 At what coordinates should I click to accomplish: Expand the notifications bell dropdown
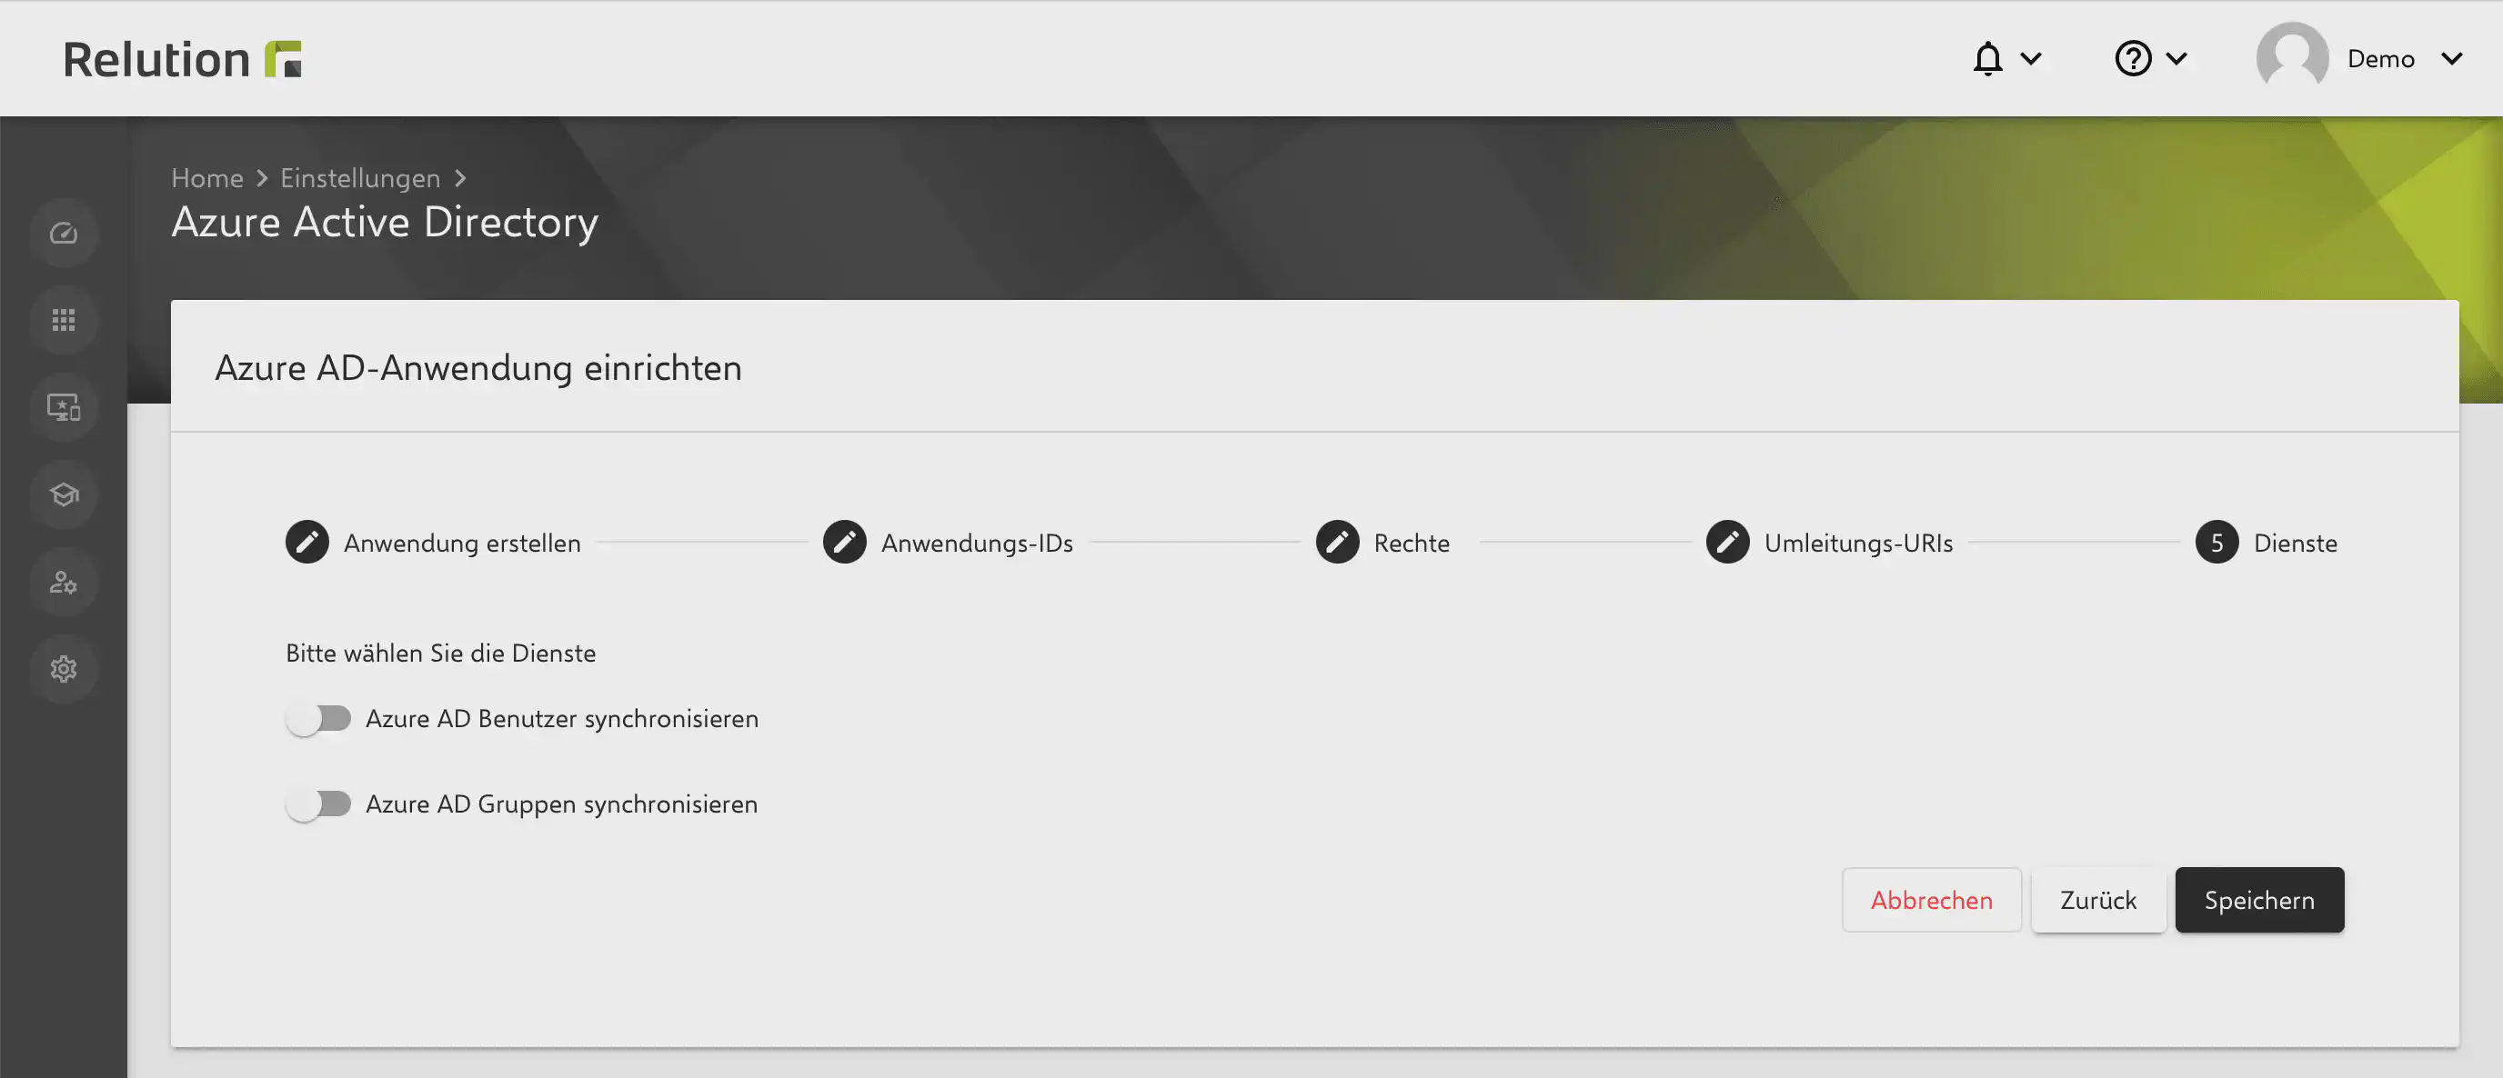tap(2005, 58)
